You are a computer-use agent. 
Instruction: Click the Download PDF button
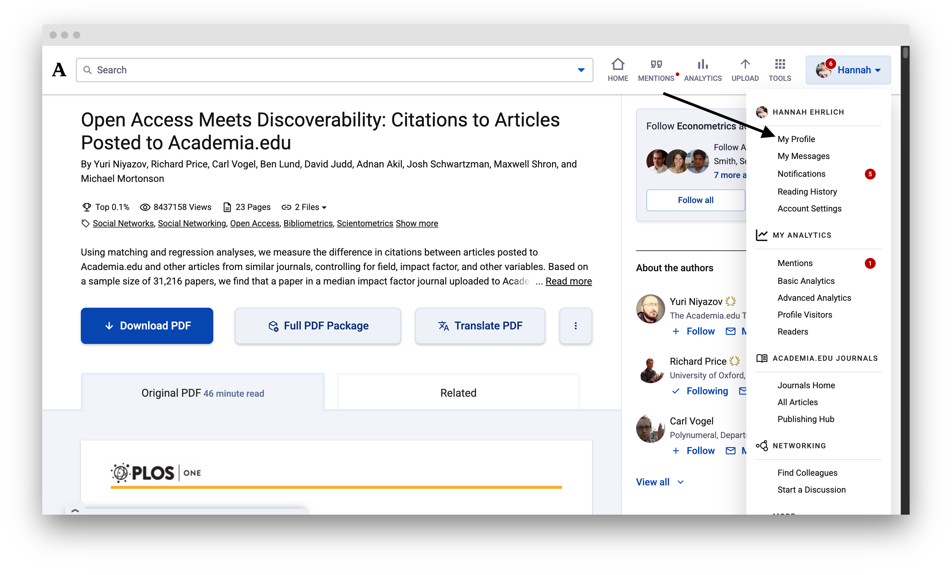coord(147,326)
